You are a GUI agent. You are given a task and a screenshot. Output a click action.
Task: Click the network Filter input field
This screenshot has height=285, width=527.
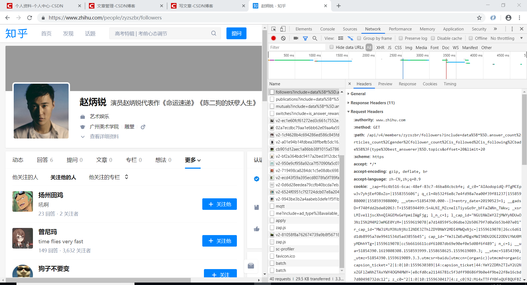(297, 47)
